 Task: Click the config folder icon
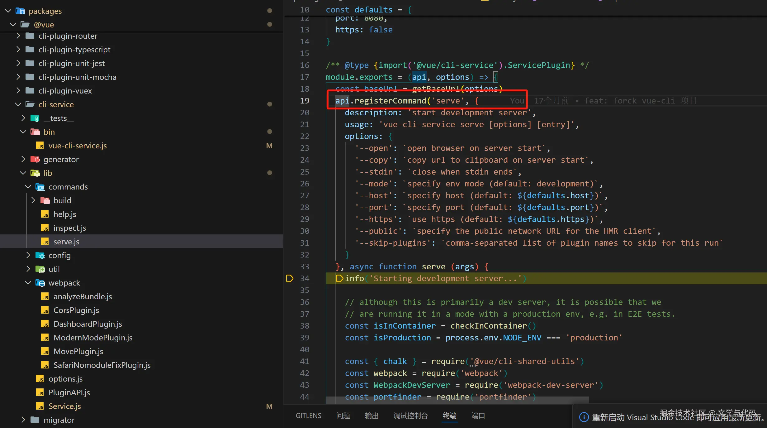point(40,256)
